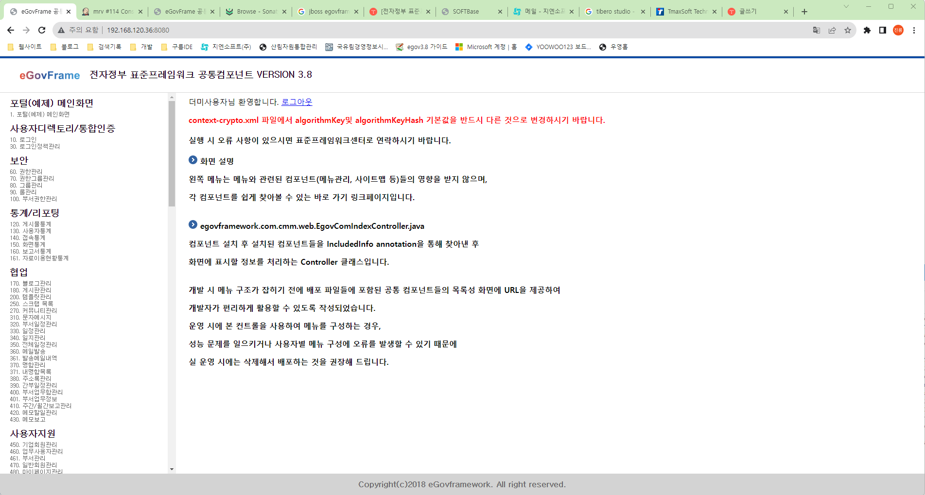Open 410. 주간/월간보고관리 link
This screenshot has height=495, width=925.
(x=41, y=406)
